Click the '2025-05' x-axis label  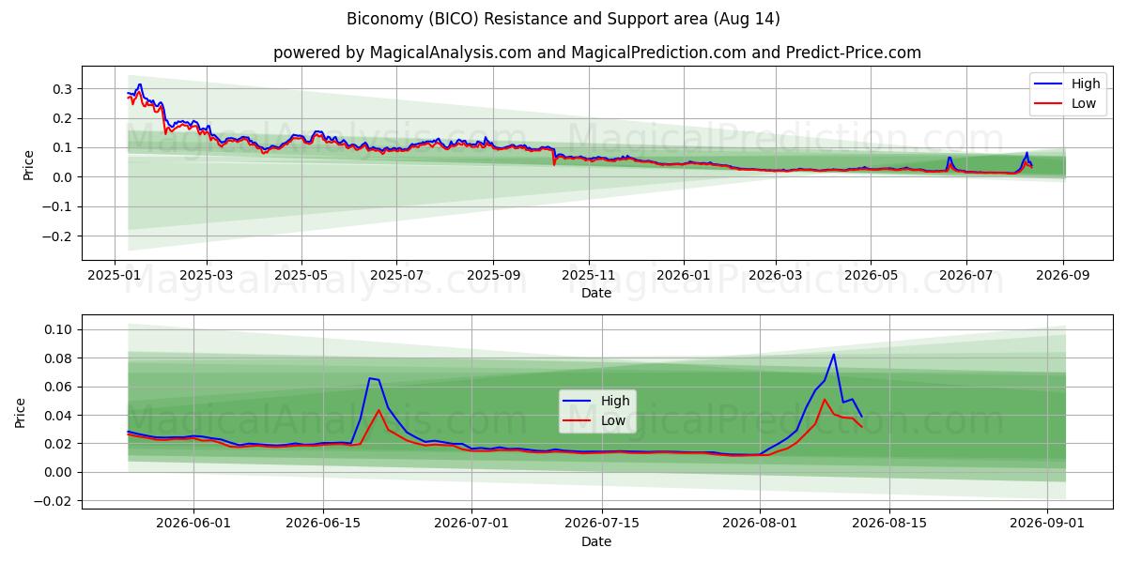[301, 277]
